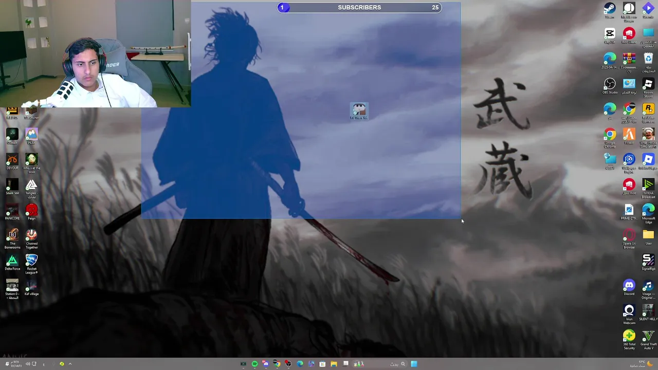658x370 pixels.
Task: Open the Google Chrome desktop shortcut
Action: pyautogui.click(x=610, y=137)
